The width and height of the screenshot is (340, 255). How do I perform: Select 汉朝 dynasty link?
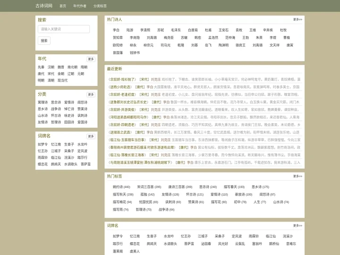51,67
